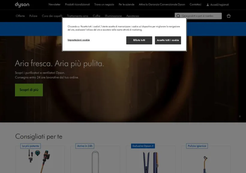Pause the hero carousel
Screen dimensions: 246x173
240,116
